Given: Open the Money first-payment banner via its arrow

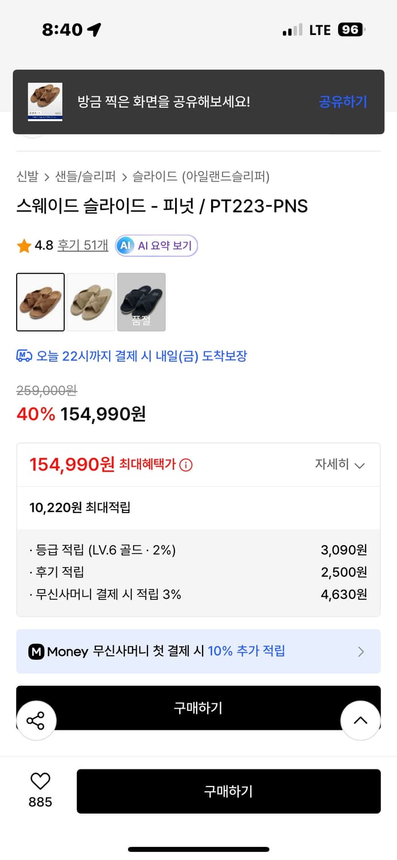Looking at the screenshot, I should (x=361, y=651).
